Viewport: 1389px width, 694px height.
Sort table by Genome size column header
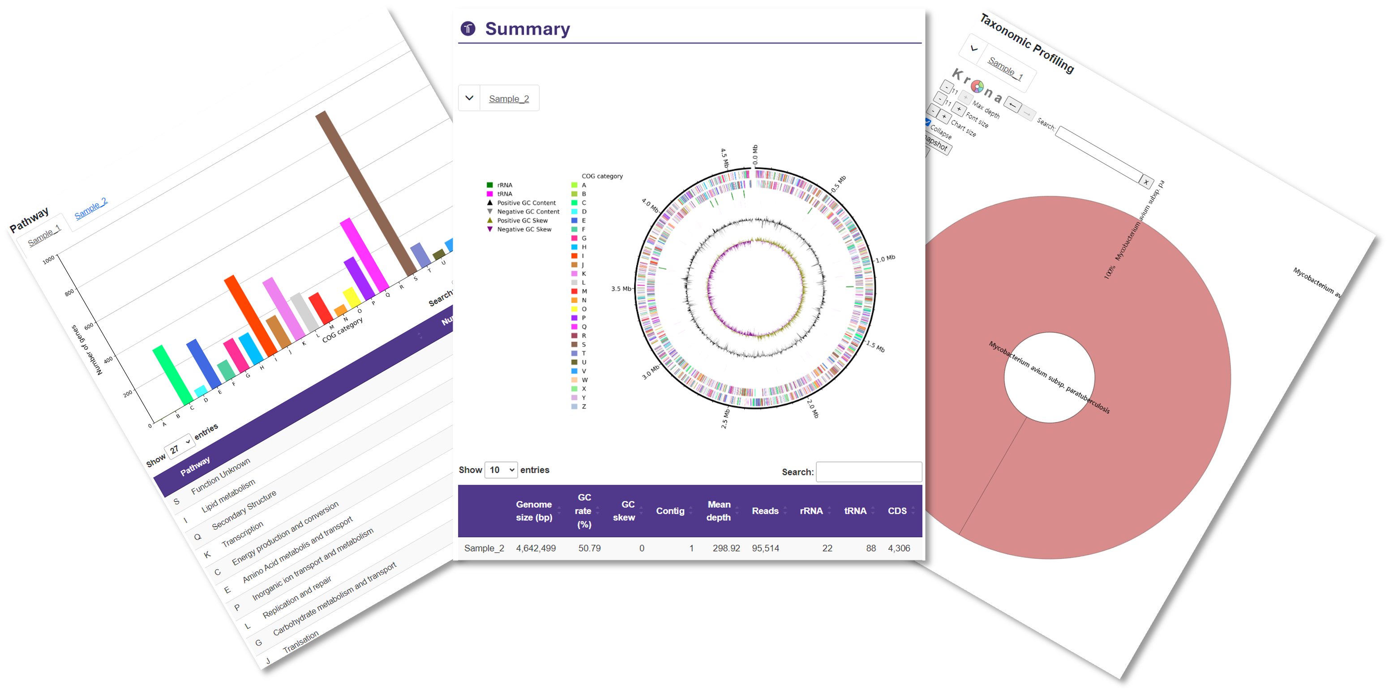pyautogui.click(x=534, y=510)
